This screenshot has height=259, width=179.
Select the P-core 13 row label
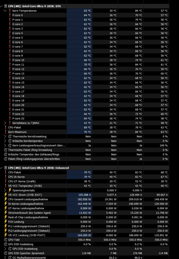[x=18, y=74]
